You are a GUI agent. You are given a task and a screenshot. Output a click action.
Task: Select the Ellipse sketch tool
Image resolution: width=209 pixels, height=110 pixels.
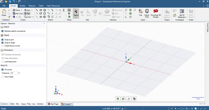coord(41,17)
